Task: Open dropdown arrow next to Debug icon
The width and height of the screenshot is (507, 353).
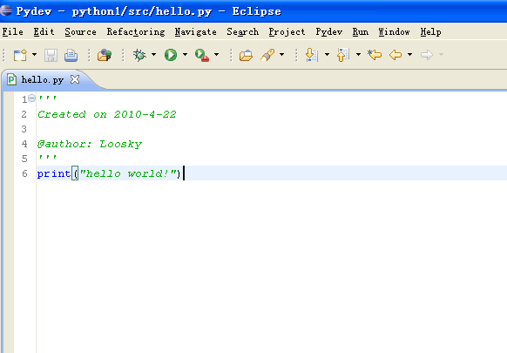Action: click(153, 55)
